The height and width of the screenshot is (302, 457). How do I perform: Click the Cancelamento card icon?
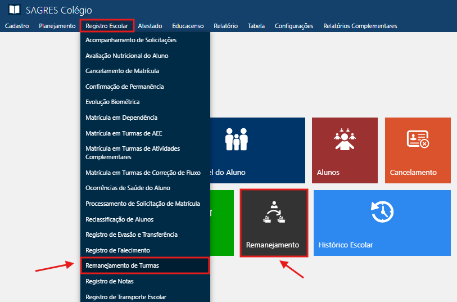tap(418, 139)
